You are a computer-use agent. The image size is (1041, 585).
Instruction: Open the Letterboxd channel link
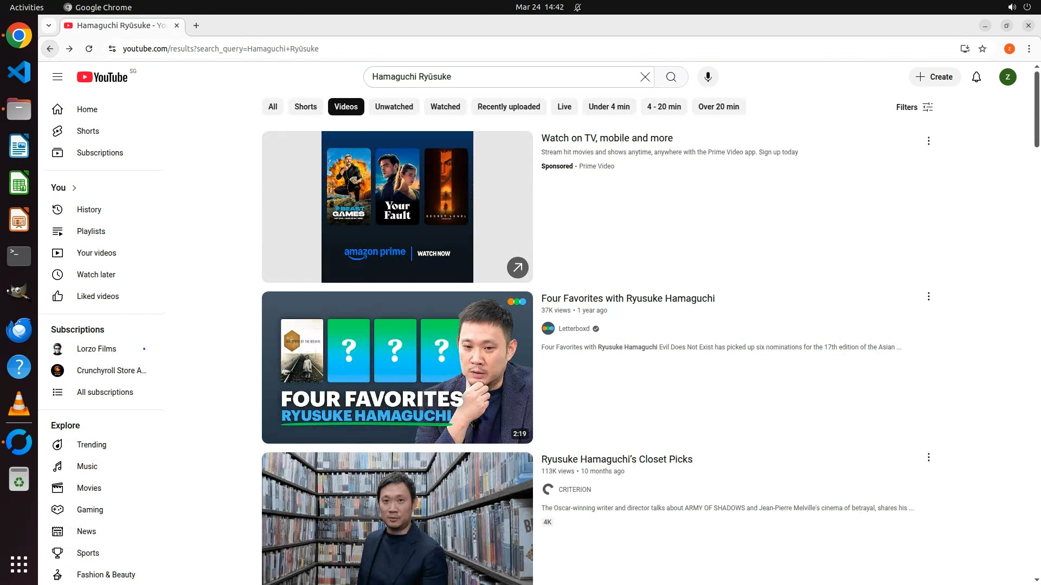tap(574, 329)
